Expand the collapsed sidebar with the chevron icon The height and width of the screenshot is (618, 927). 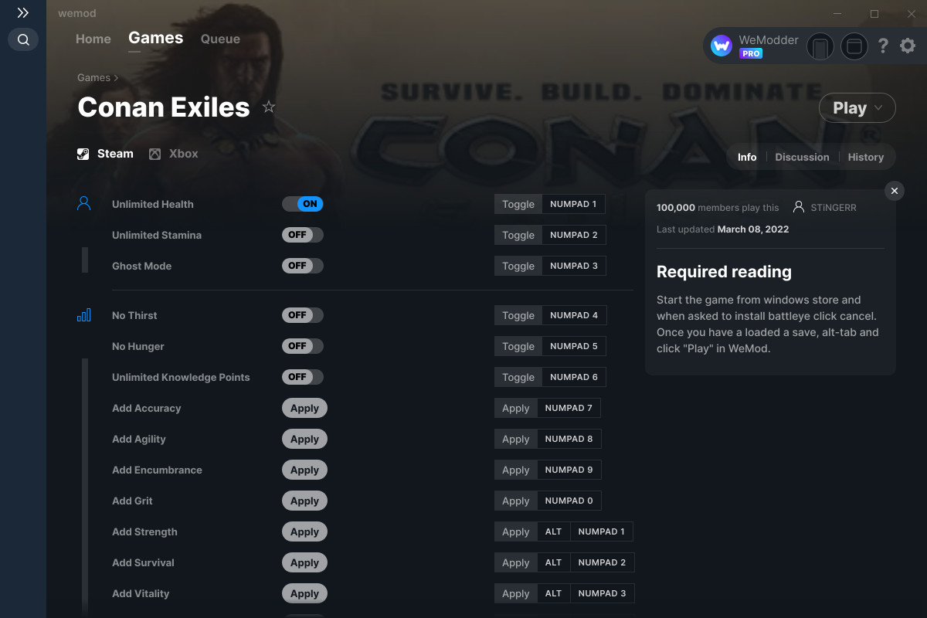coord(22,12)
